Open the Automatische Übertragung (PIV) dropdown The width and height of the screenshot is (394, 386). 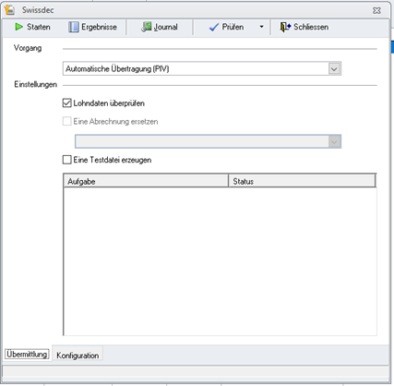(202, 68)
